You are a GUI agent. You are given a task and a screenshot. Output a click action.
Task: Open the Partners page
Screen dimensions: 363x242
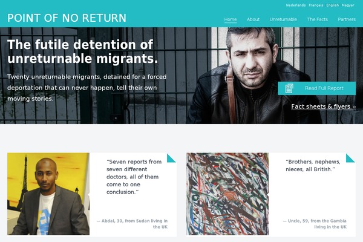(347, 19)
